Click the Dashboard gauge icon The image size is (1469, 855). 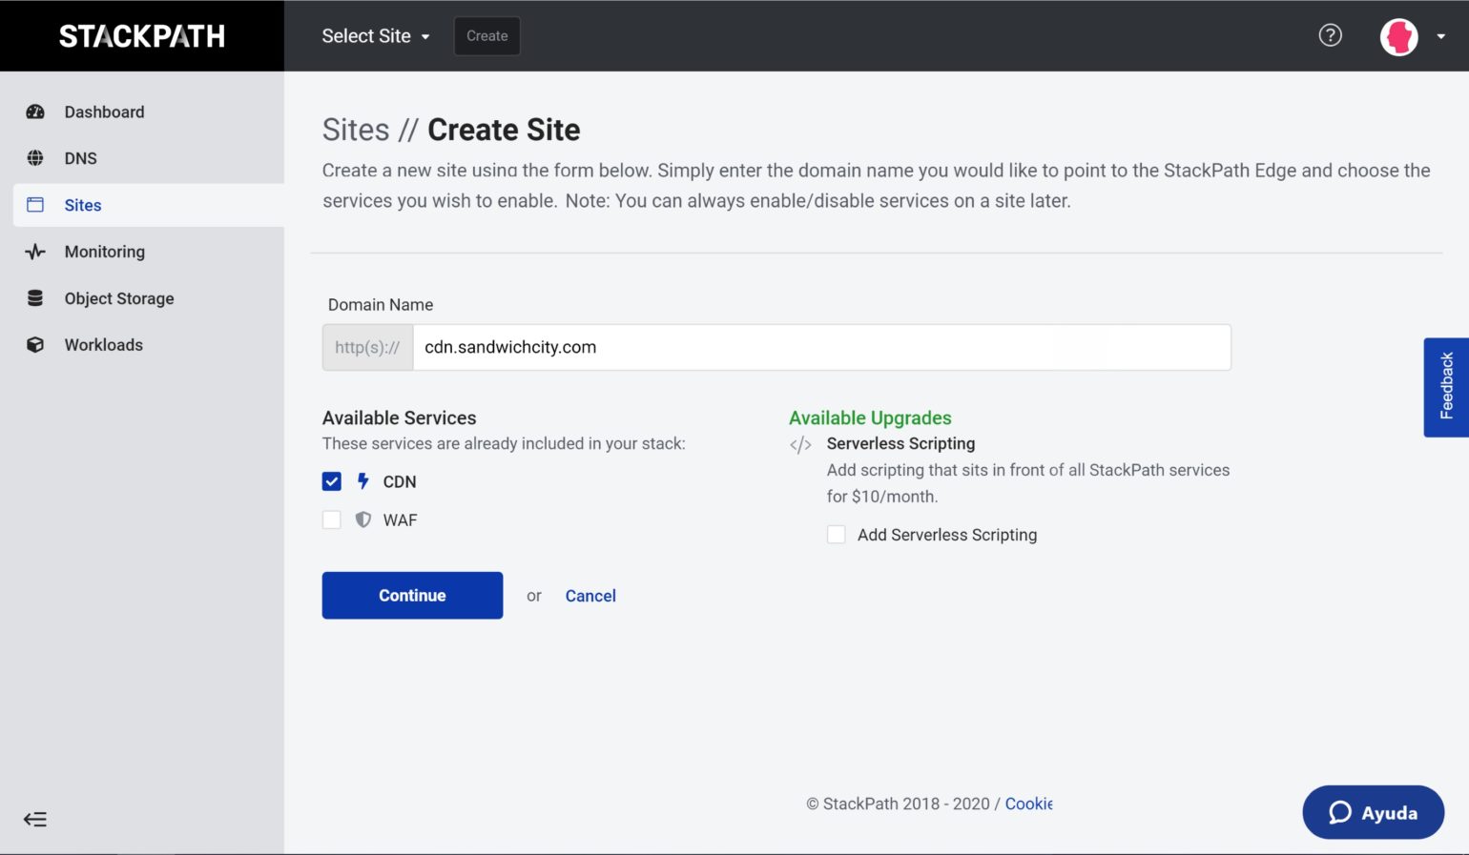coord(35,112)
